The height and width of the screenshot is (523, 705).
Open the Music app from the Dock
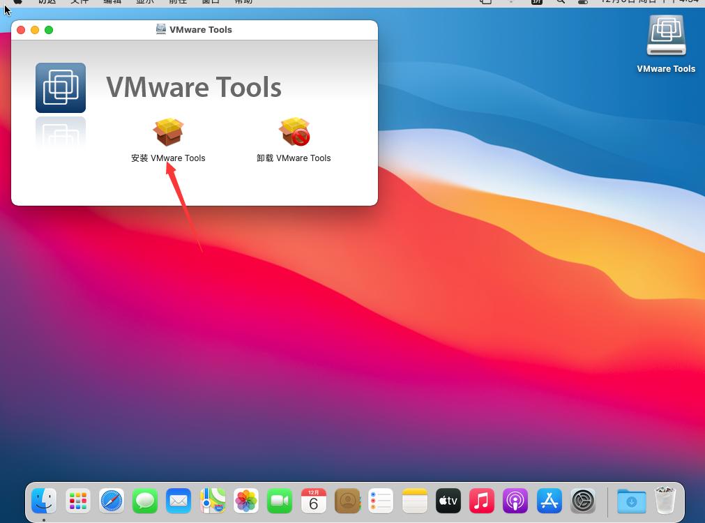click(x=481, y=500)
